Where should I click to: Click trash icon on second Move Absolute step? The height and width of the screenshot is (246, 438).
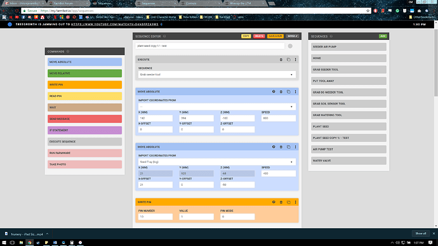[281, 147]
